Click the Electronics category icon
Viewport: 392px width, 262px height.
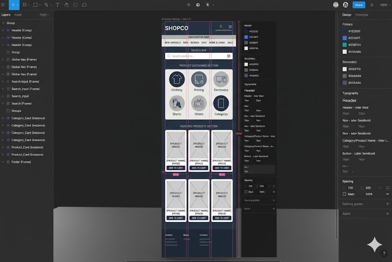[221, 79]
